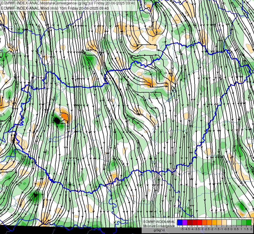The width and height of the screenshot is (254, 234).
Task: Click the '-1' legend tick label
Action: click(222, 229)
